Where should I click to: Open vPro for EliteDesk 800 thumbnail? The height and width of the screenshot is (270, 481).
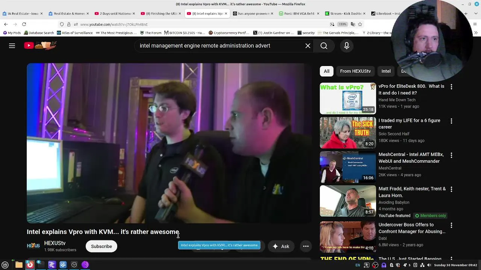348,98
